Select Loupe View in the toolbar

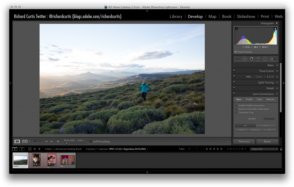tap(17, 141)
